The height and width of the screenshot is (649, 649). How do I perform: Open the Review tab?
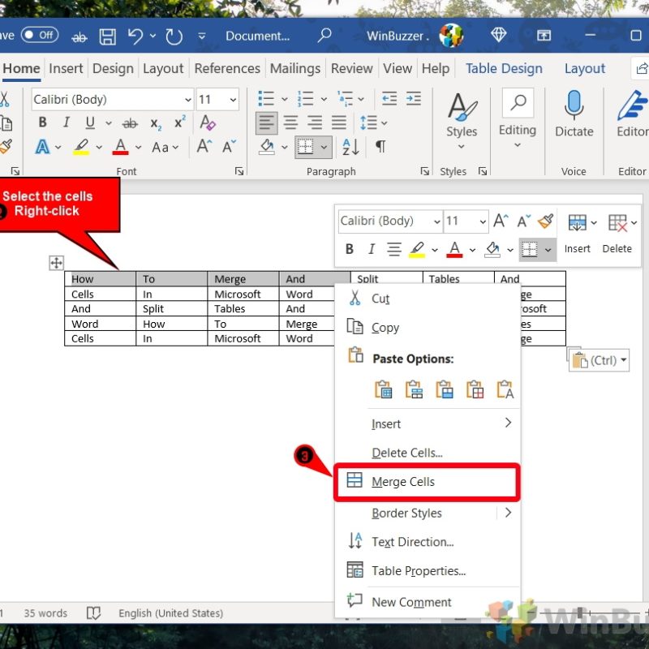tap(352, 68)
